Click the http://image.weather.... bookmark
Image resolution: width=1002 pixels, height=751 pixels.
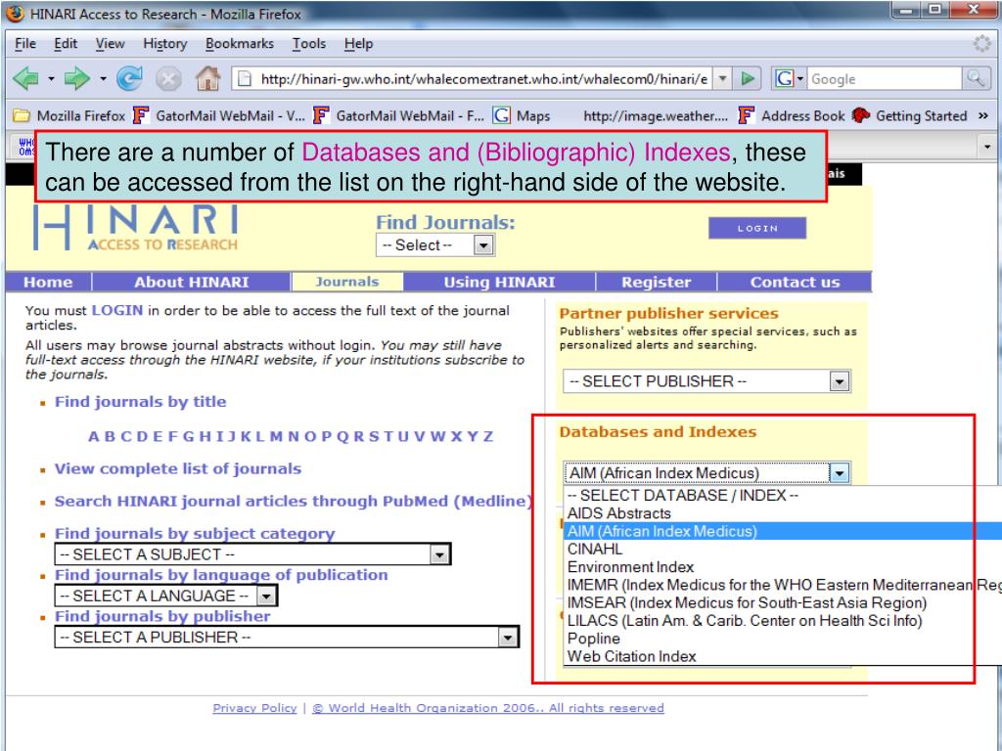coord(655,115)
